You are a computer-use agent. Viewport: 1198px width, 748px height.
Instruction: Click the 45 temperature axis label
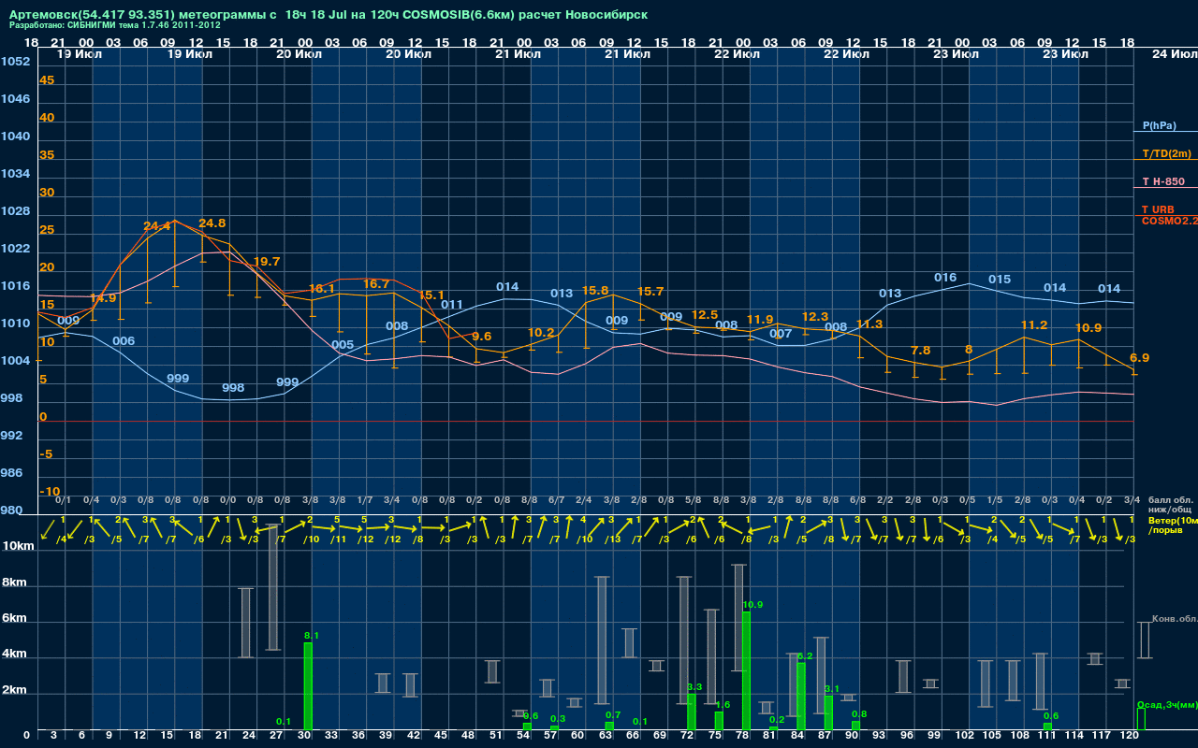tap(47, 80)
